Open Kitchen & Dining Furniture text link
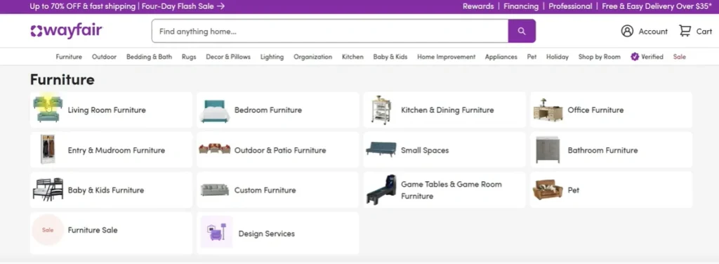This screenshot has height=264, width=719. pos(447,110)
